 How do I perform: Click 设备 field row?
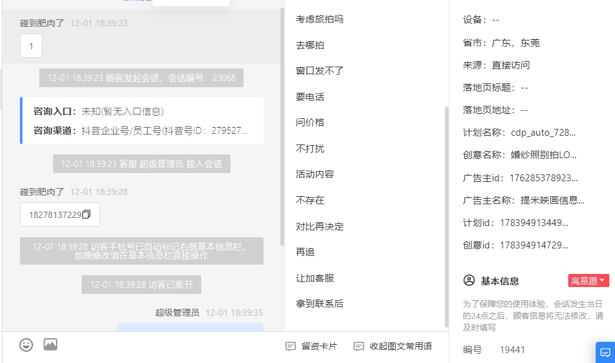coord(481,20)
